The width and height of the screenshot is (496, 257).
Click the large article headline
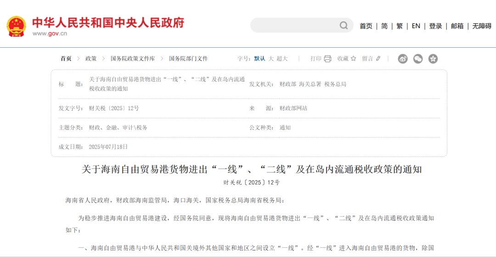coord(252,169)
